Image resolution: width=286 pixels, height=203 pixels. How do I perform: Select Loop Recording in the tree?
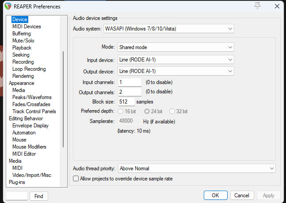pyautogui.click(x=29, y=69)
